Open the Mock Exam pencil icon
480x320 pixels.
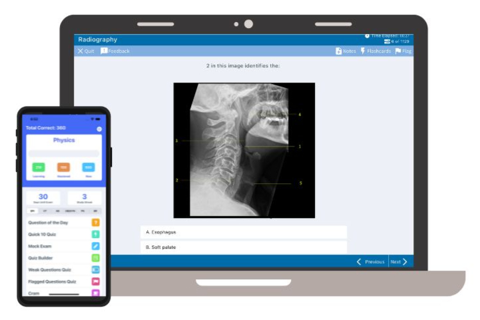point(95,246)
